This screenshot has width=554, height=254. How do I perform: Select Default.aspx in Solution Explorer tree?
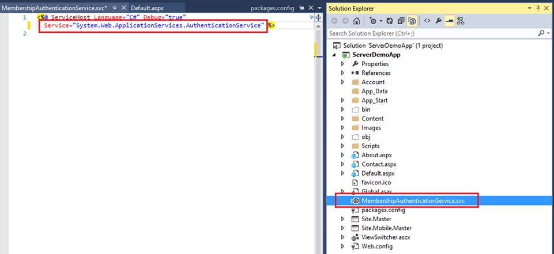pos(378,173)
